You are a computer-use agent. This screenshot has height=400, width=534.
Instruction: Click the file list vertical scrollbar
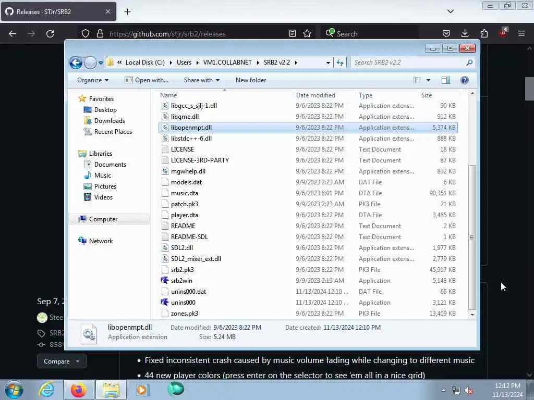[x=472, y=238]
